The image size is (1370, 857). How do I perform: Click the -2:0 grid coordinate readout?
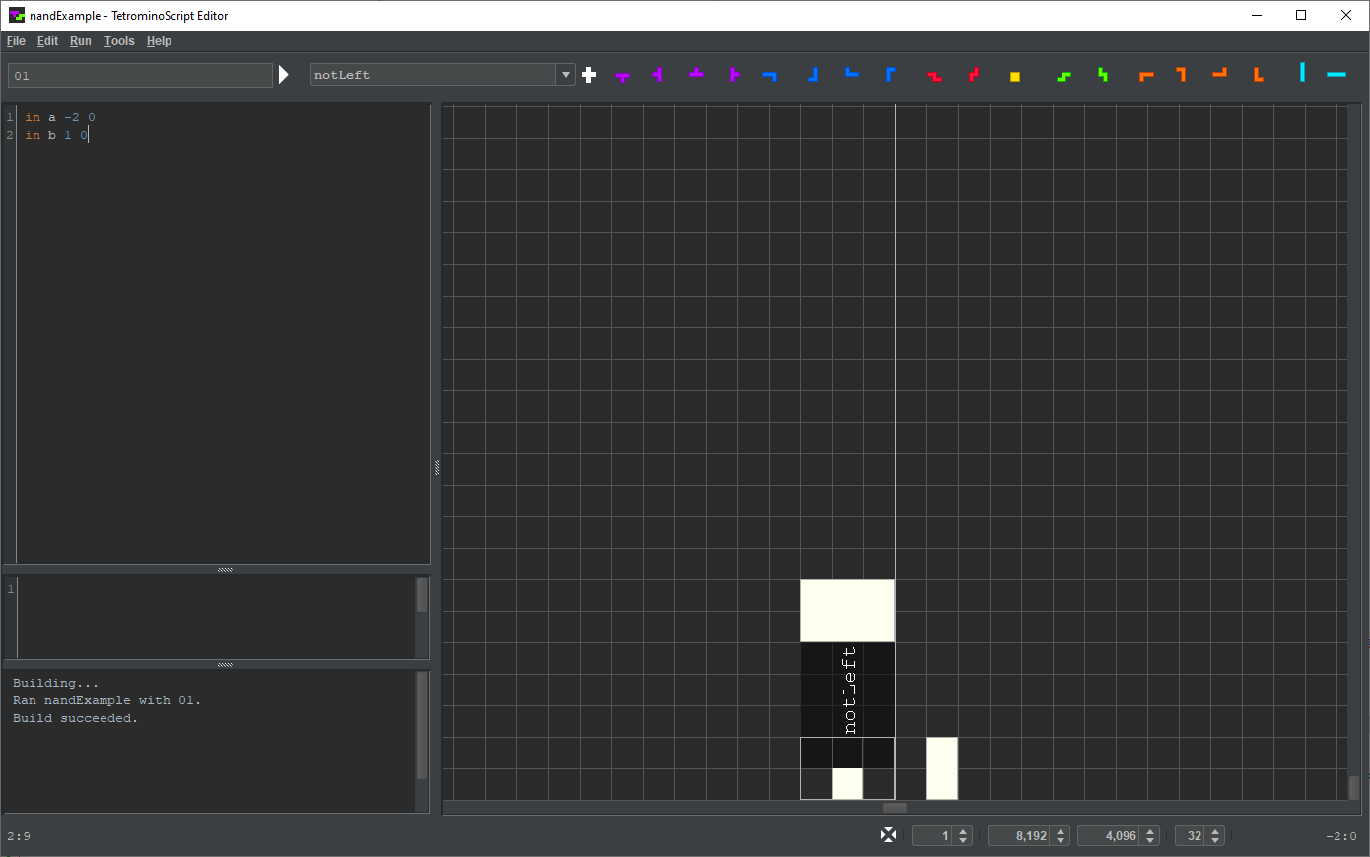[1341, 836]
